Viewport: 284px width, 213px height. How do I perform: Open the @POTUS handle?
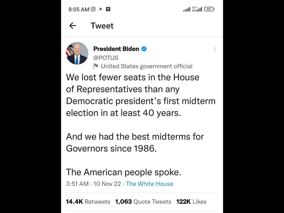coord(106,58)
